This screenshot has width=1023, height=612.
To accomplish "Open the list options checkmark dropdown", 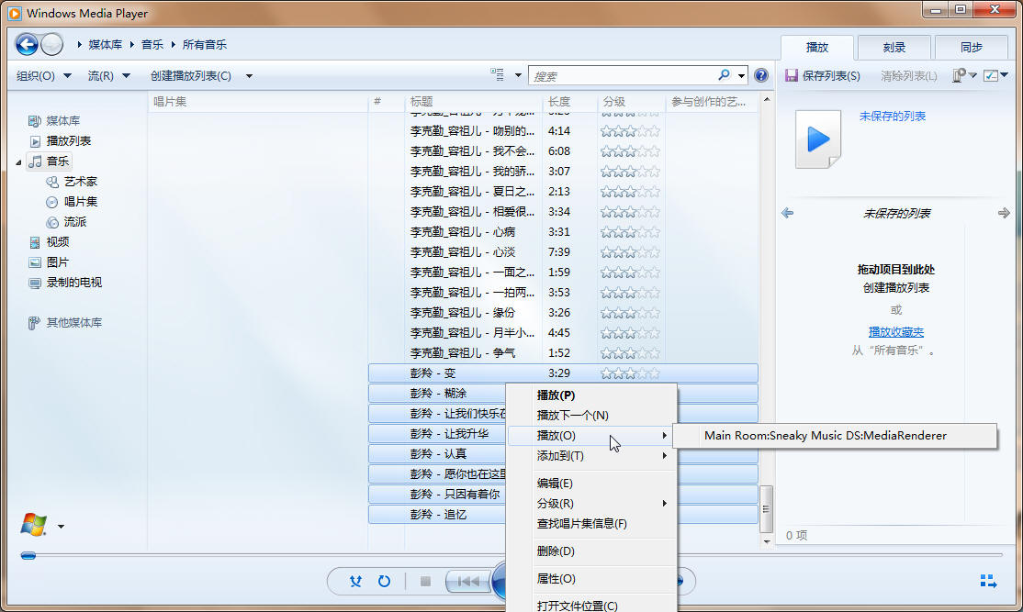I will 995,75.
